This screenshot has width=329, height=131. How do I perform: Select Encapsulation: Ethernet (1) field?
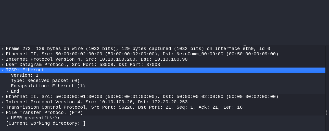point(48,86)
